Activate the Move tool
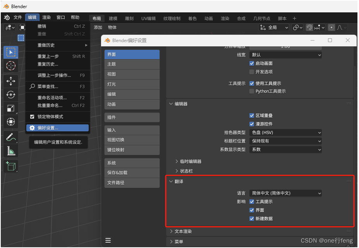 pos(11,81)
